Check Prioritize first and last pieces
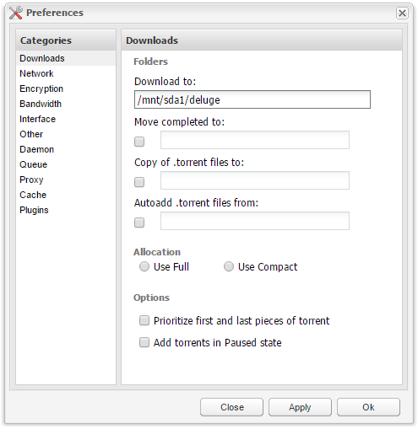This screenshot has width=418, height=429. click(x=144, y=320)
